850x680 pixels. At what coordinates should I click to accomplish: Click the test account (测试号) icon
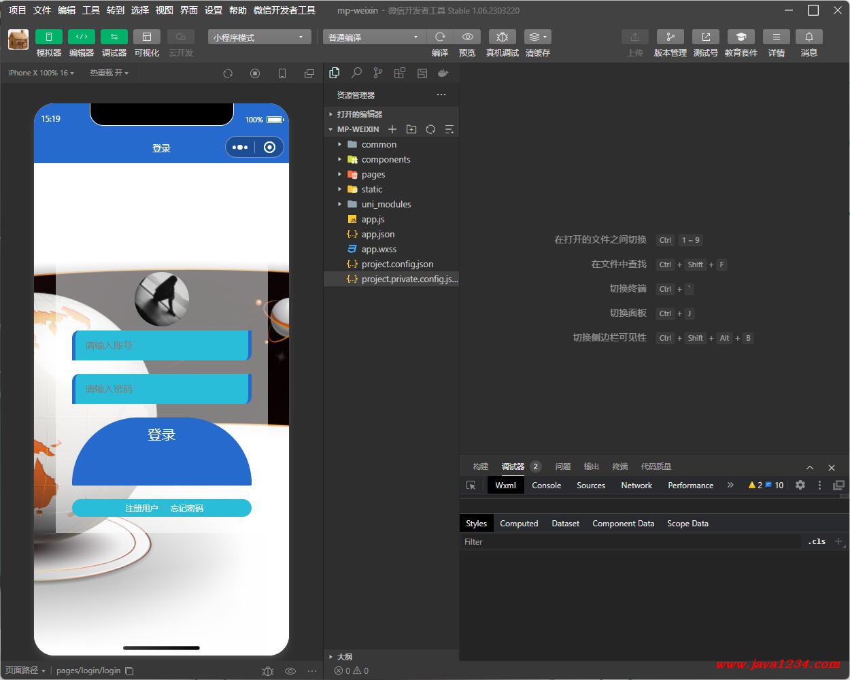[x=705, y=37]
